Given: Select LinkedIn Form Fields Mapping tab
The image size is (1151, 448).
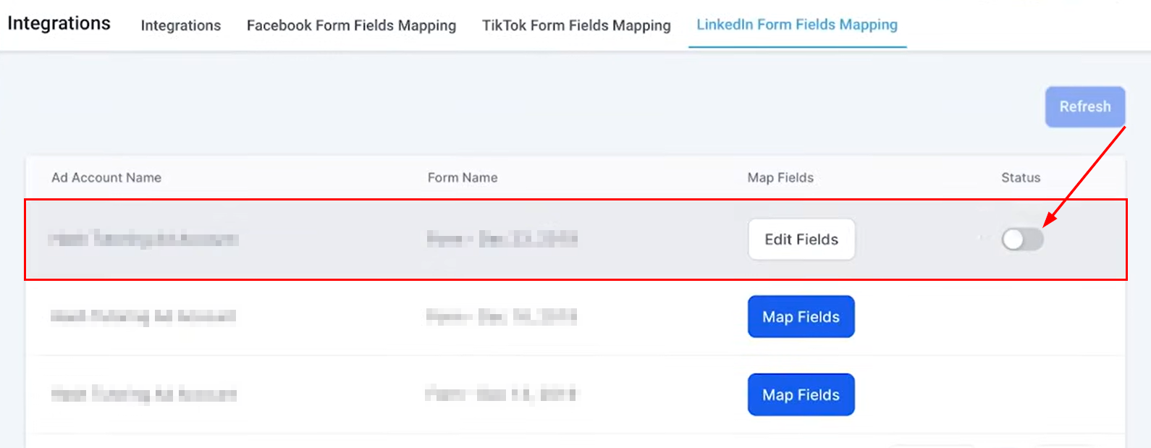Looking at the screenshot, I should [x=796, y=25].
